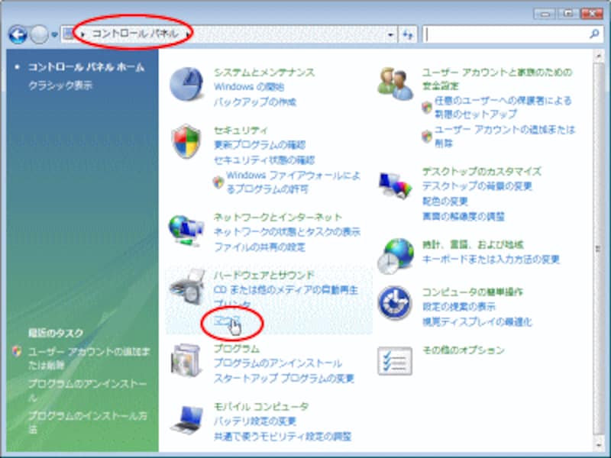Open ユーザー アカウントの追加または削除 under 最近のタスク
611x458 pixels.
point(89,358)
